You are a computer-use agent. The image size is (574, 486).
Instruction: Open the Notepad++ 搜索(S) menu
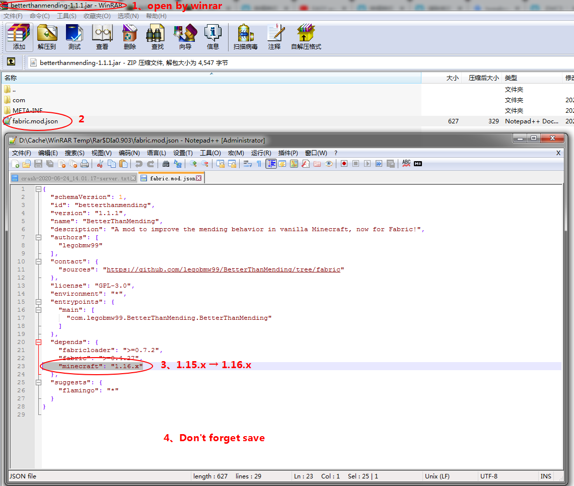pyautogui.click(x=75, y=153)
